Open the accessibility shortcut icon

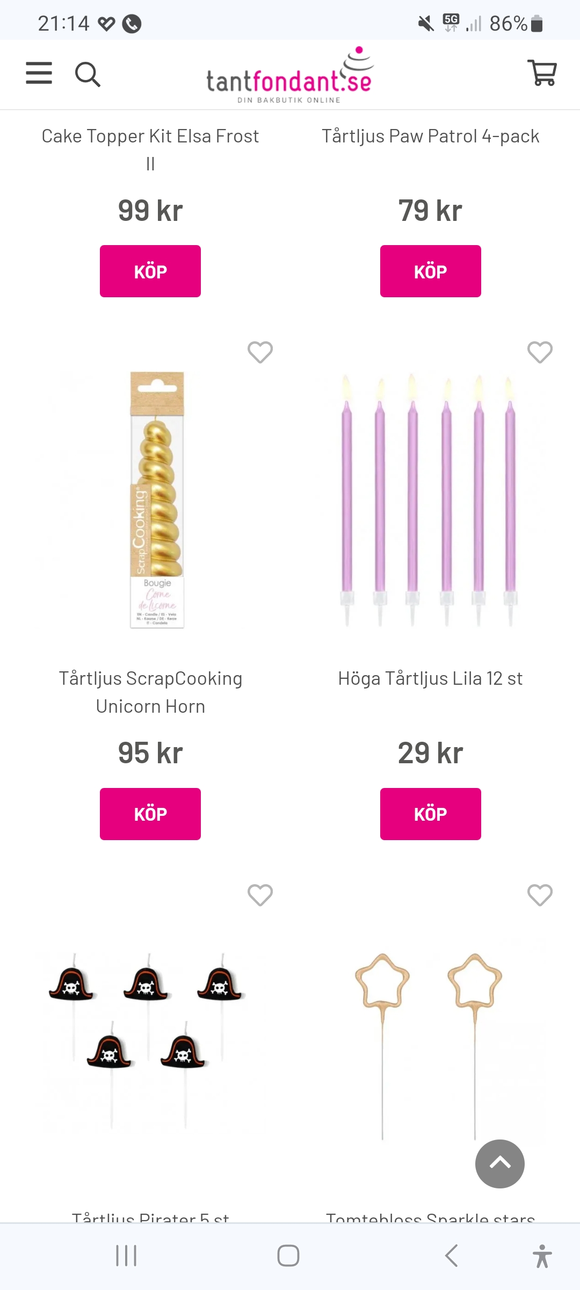coord(542,1256)
